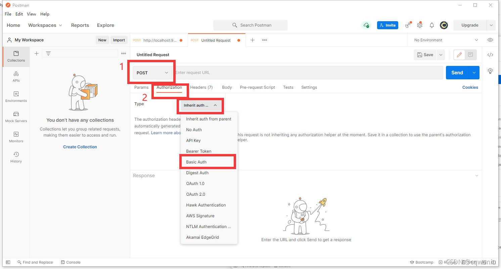The width and height of the screenshot is (501, 269).
Task: Open the No Environment selector
Action: click(446, 40)
